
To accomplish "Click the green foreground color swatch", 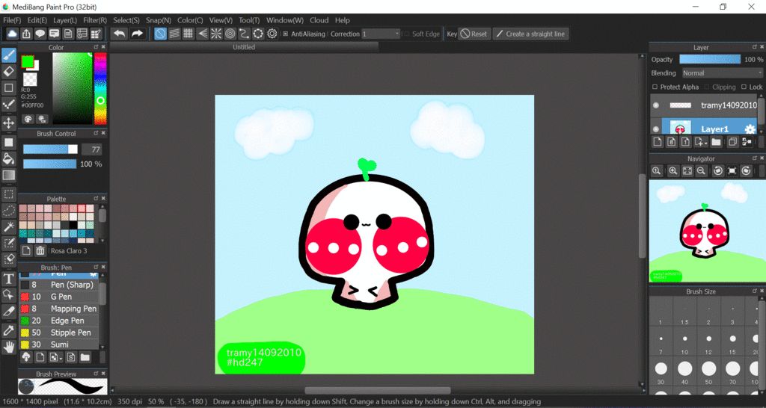I will (x=28, y=61).
